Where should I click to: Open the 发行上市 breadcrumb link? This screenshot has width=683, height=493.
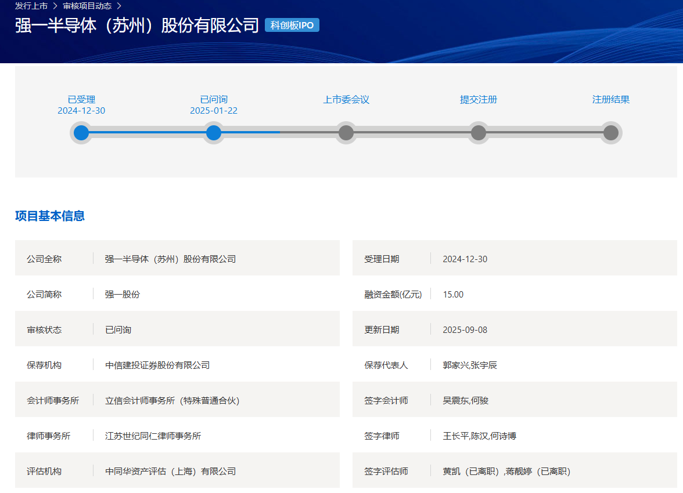31,6
